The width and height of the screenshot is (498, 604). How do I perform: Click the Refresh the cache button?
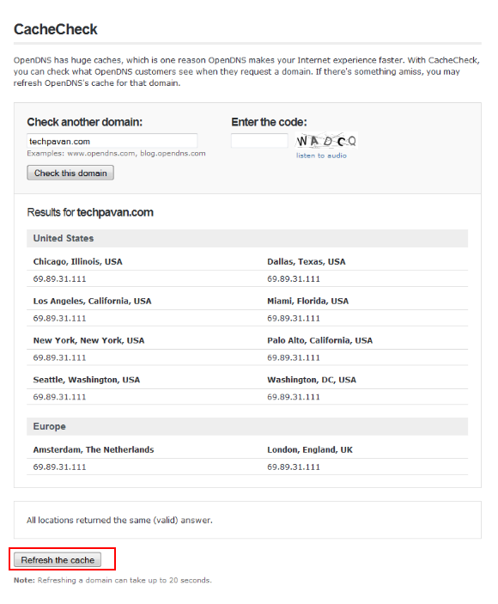tap(58, 559)
